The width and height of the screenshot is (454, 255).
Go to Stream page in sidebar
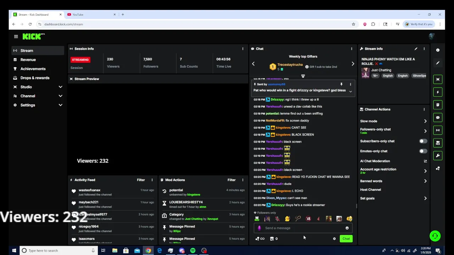38,51
